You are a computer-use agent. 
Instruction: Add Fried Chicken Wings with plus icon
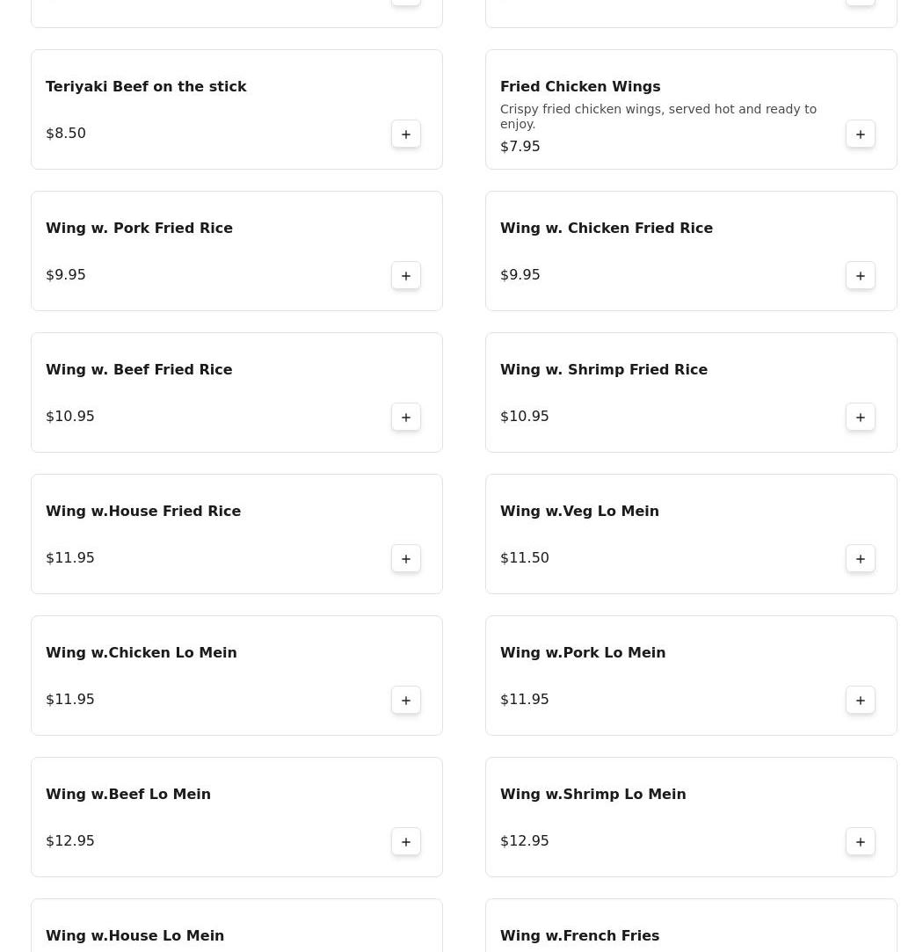[860, 134]
